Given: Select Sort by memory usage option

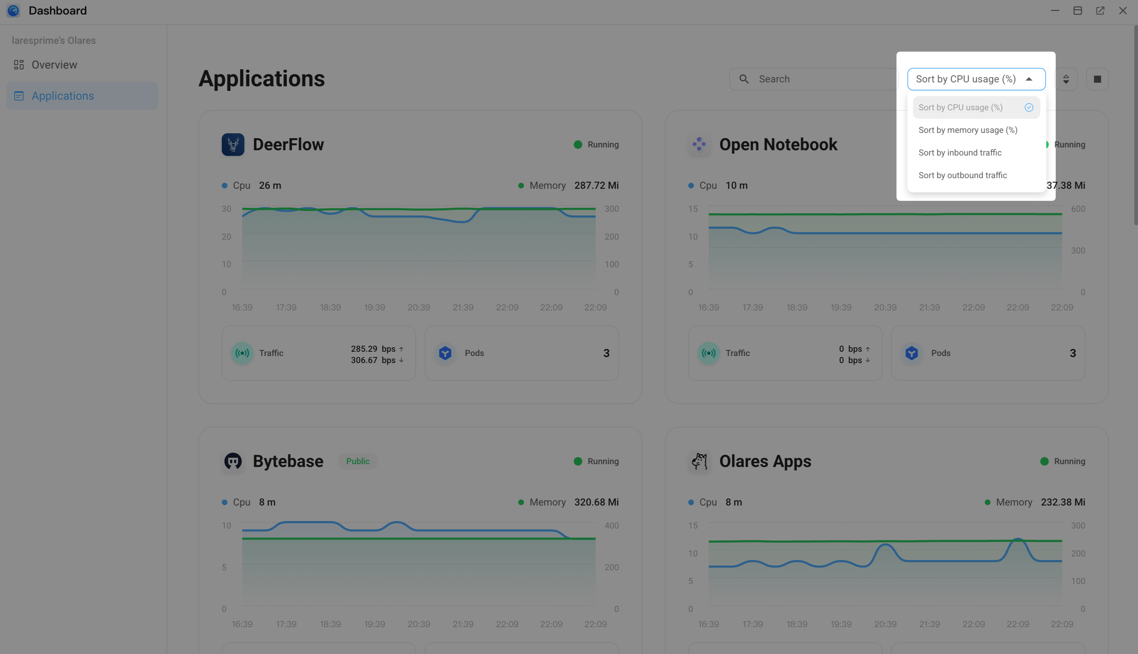Looking at the screenshot, I should coord(968,130).
